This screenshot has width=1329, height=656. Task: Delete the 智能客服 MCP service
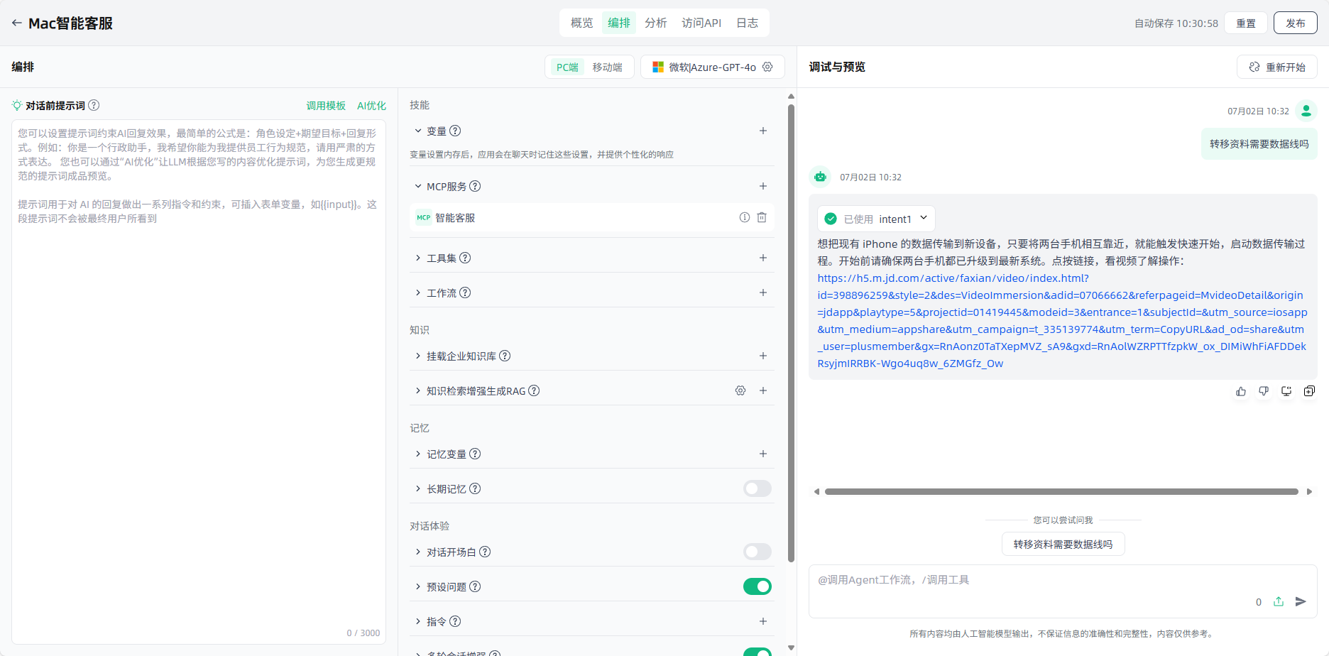coord(762,217)
